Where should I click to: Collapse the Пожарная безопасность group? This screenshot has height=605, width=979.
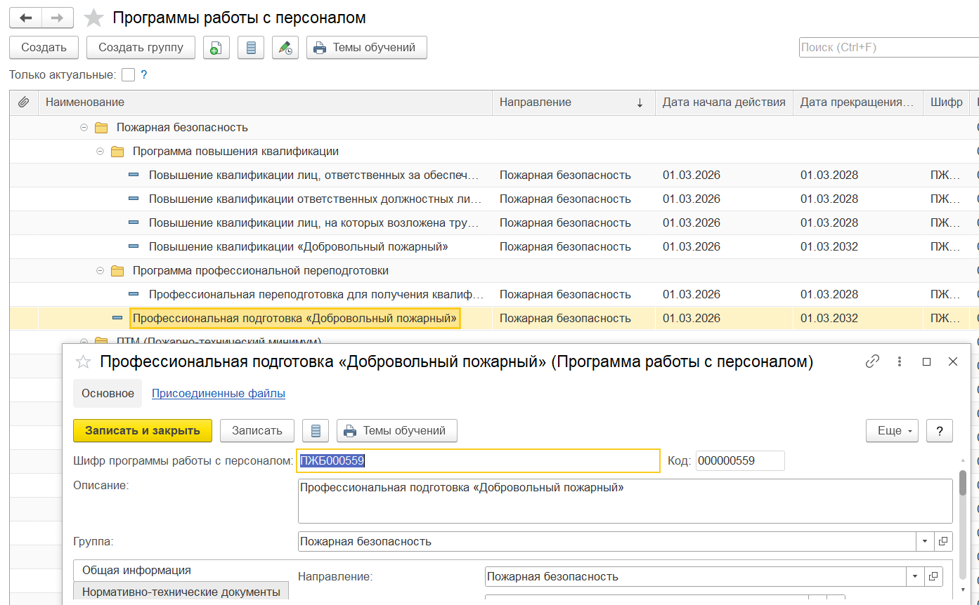coord(84,128)
